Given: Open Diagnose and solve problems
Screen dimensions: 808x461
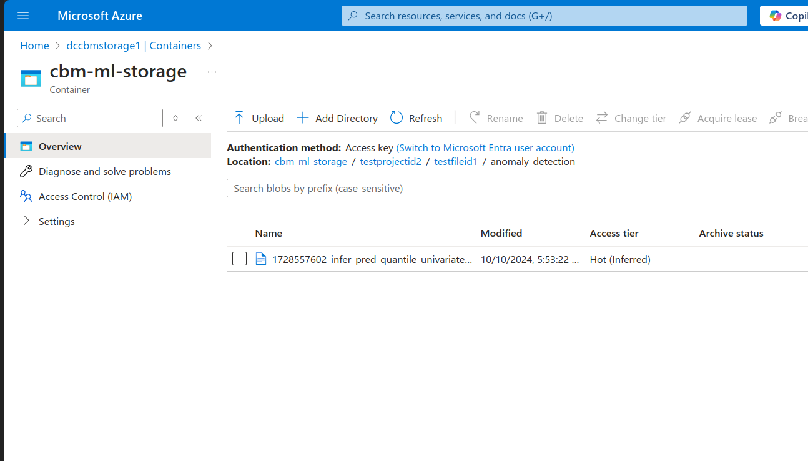Looking at the screenshot, I should point(104,171).
